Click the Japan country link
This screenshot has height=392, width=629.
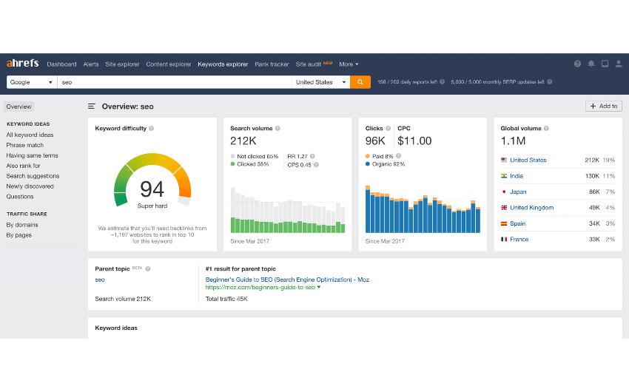[518, 192]
